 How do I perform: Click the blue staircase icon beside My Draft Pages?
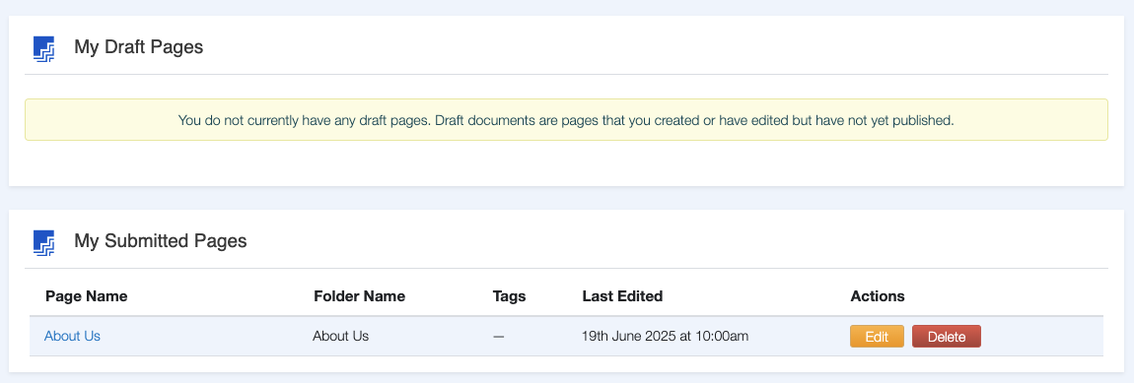point(44,49)
